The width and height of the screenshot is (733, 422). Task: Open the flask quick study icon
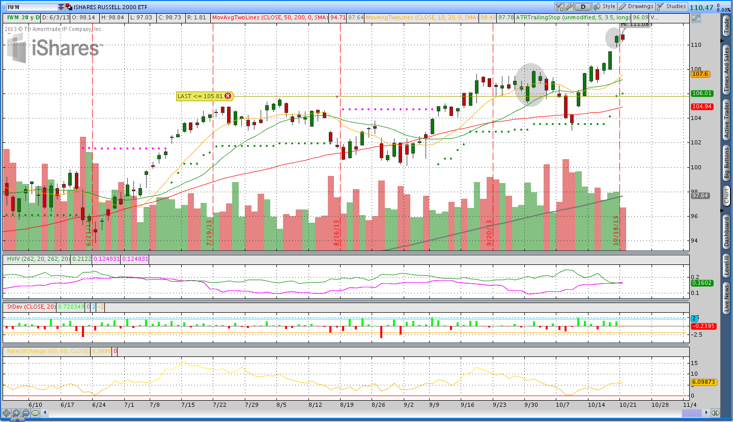(559, 7)
